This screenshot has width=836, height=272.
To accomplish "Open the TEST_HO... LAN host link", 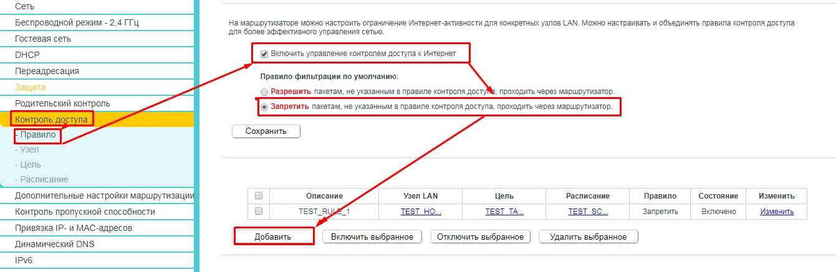I will tap(421, 212).
